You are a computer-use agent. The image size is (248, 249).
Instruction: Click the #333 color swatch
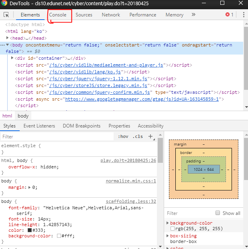[x=30, y=230]
